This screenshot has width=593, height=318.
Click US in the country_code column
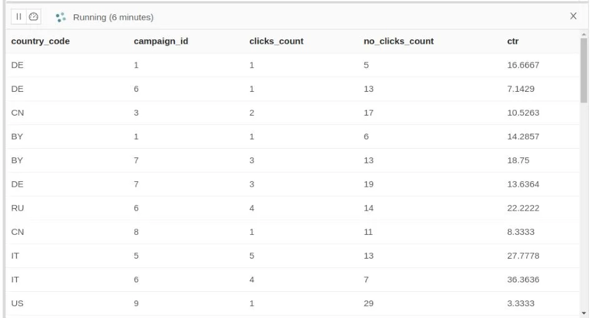click(x=17, y=304)
